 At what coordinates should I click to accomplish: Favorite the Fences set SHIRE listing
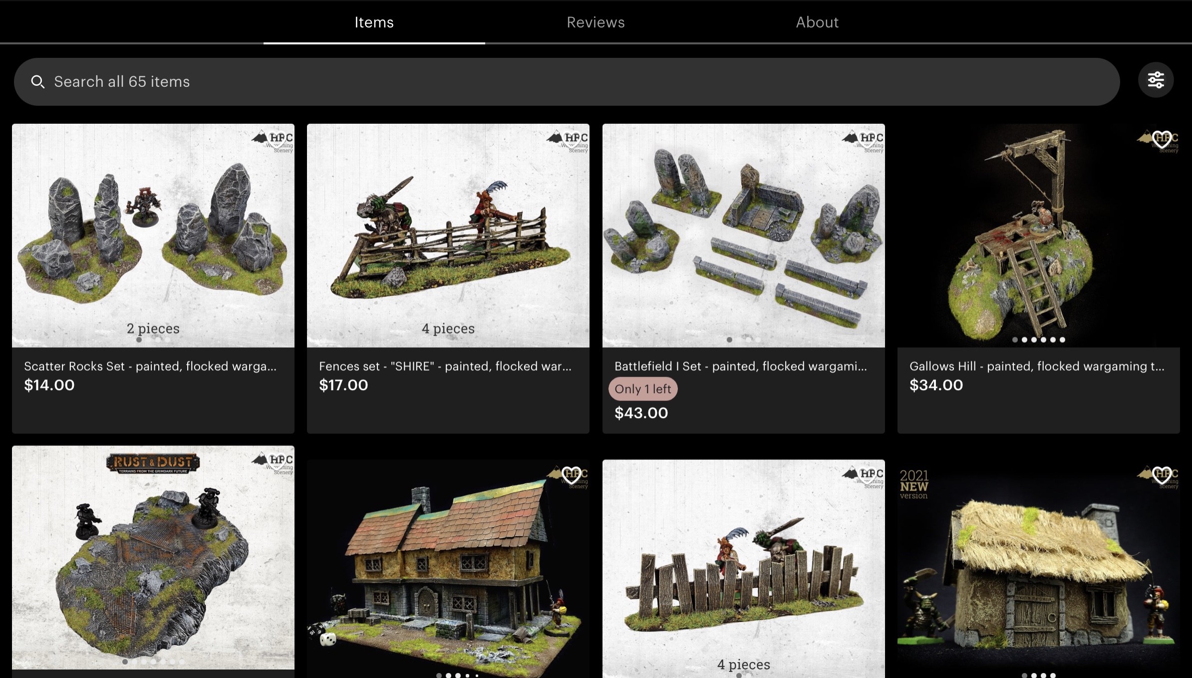pos(572,139)
